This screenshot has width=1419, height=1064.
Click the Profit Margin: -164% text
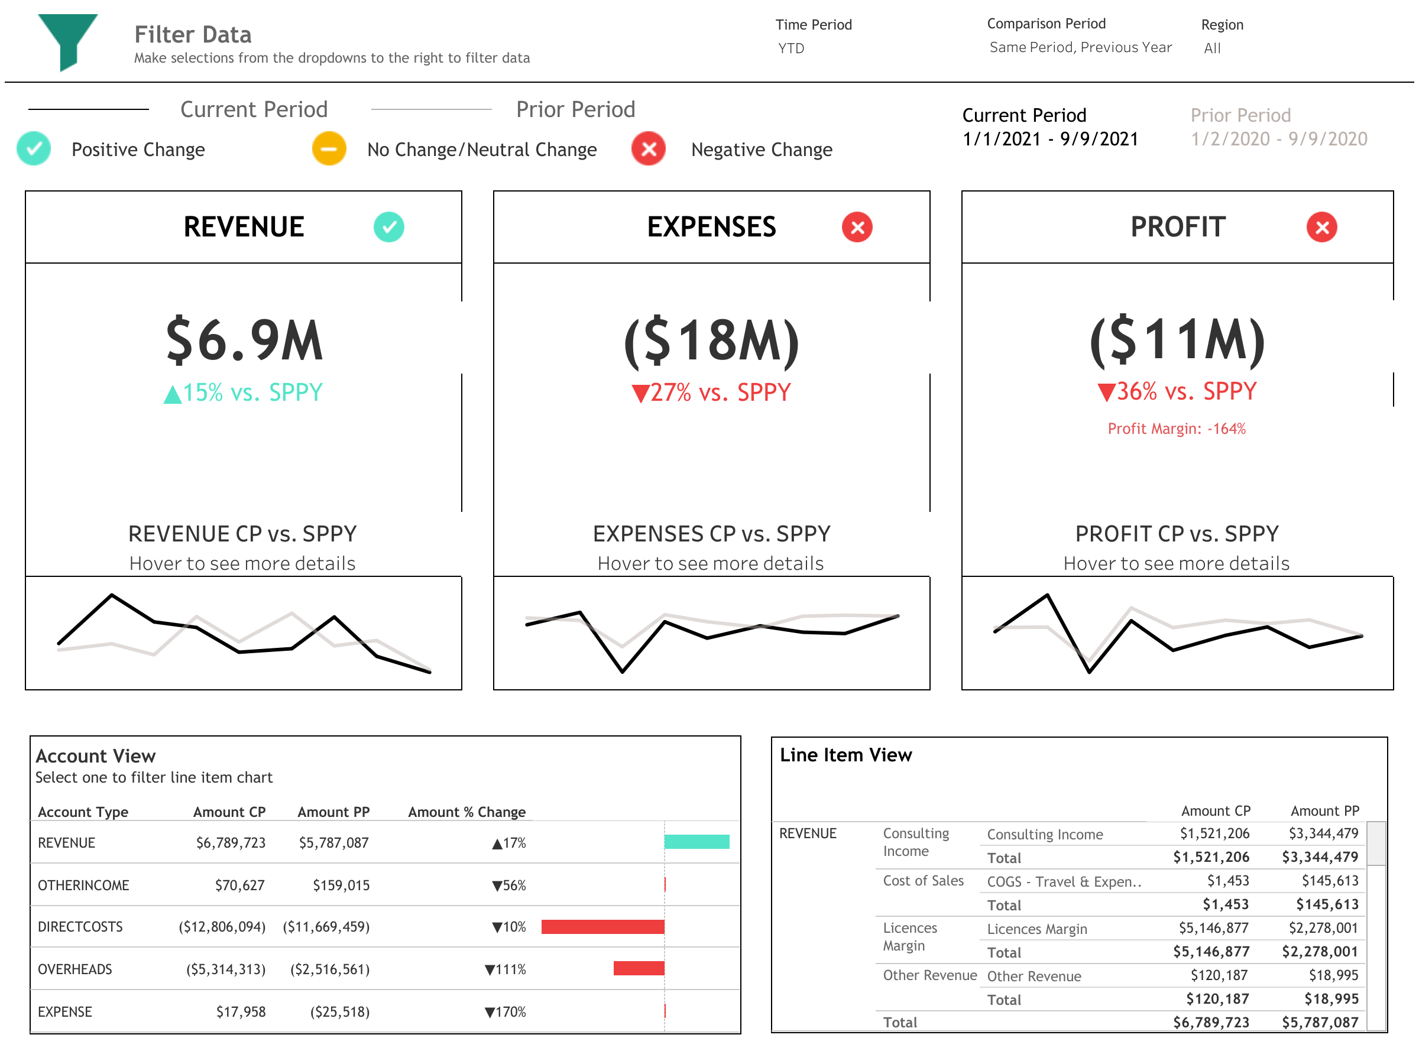coord(1177,429)
